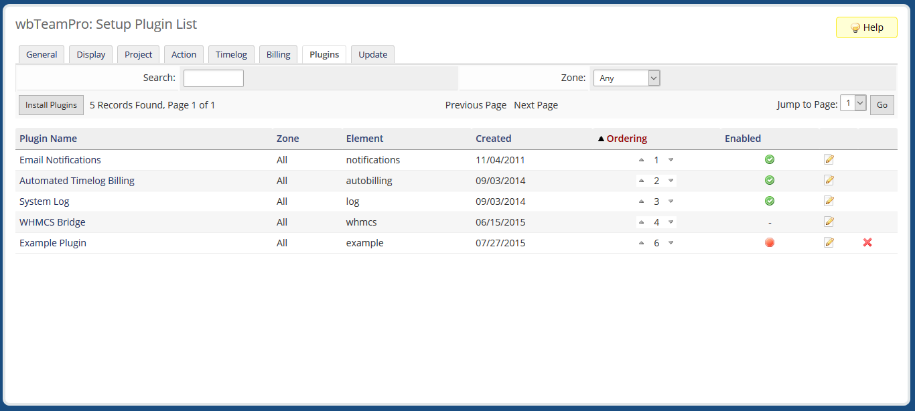This screenshot has width=915, height=411.
Task: Move Example Plugin up in ordering
Action: click(641, 243)
